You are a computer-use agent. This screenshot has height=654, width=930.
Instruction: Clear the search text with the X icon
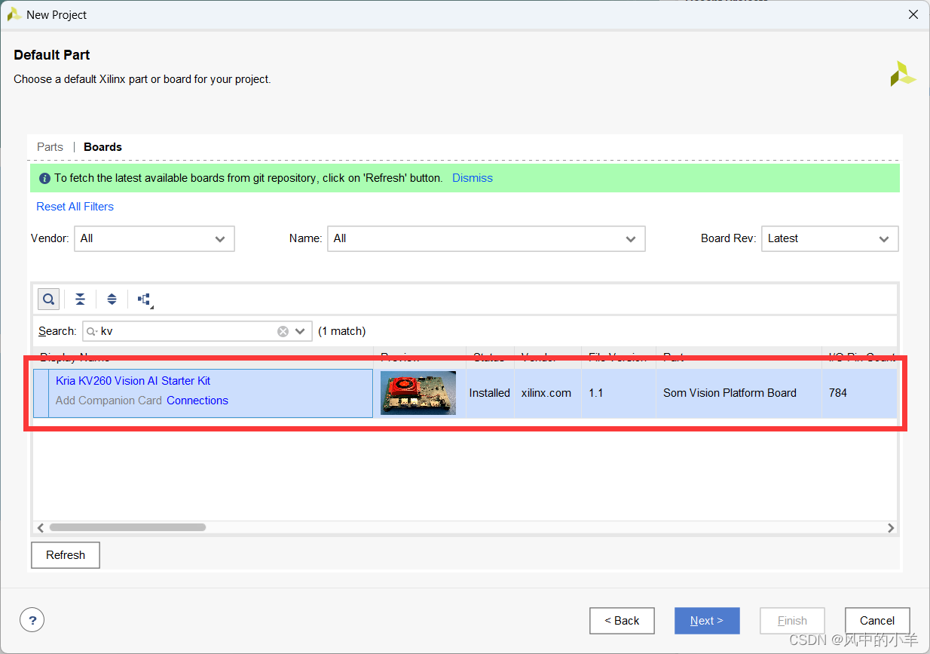283,331
